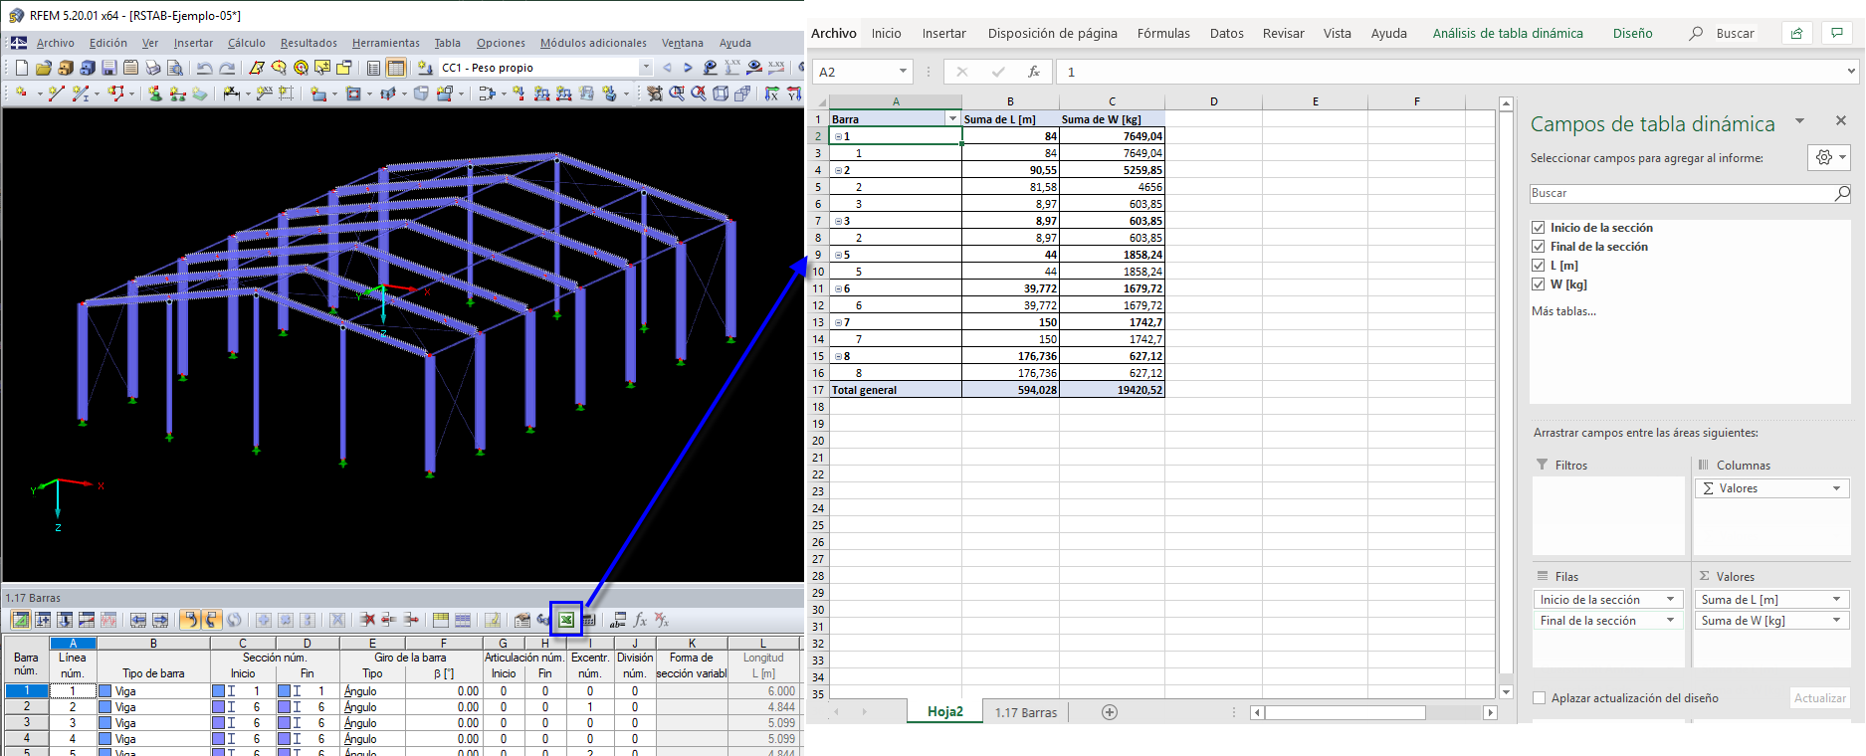Viewport: 1866px width, 756px height.
Task: Click the edit user formula ab= icon
Action: (618, 620)
